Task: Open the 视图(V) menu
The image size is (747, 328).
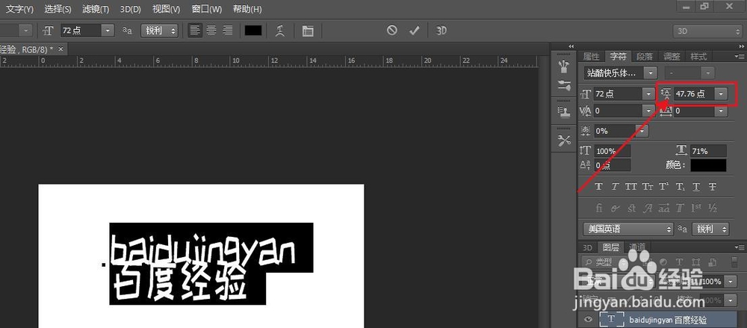Action: click(167, 9)
